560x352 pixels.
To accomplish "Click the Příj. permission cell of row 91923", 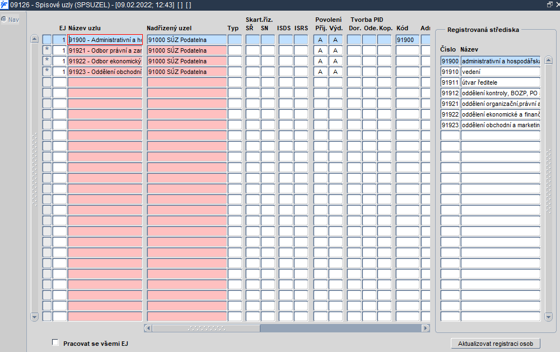I will [x=320, y=72].
